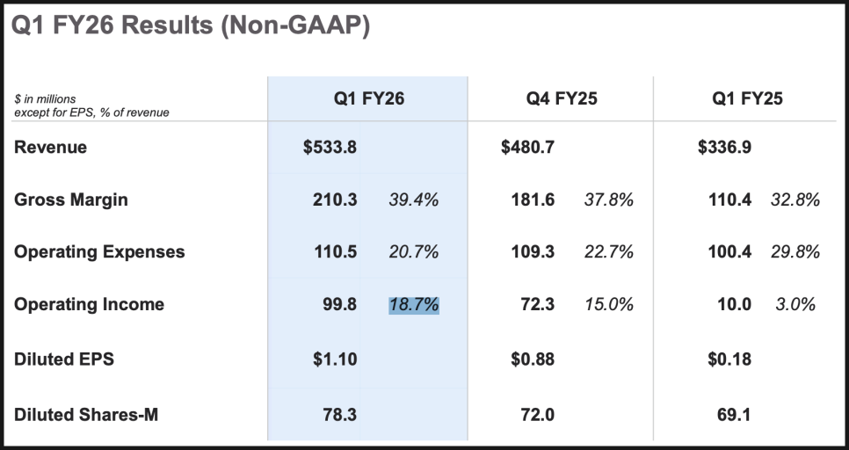The width and height of the screenshot is (849, 450).
Task: Select the 22.7% operating expenses percentage
Action: coord(609,252)
